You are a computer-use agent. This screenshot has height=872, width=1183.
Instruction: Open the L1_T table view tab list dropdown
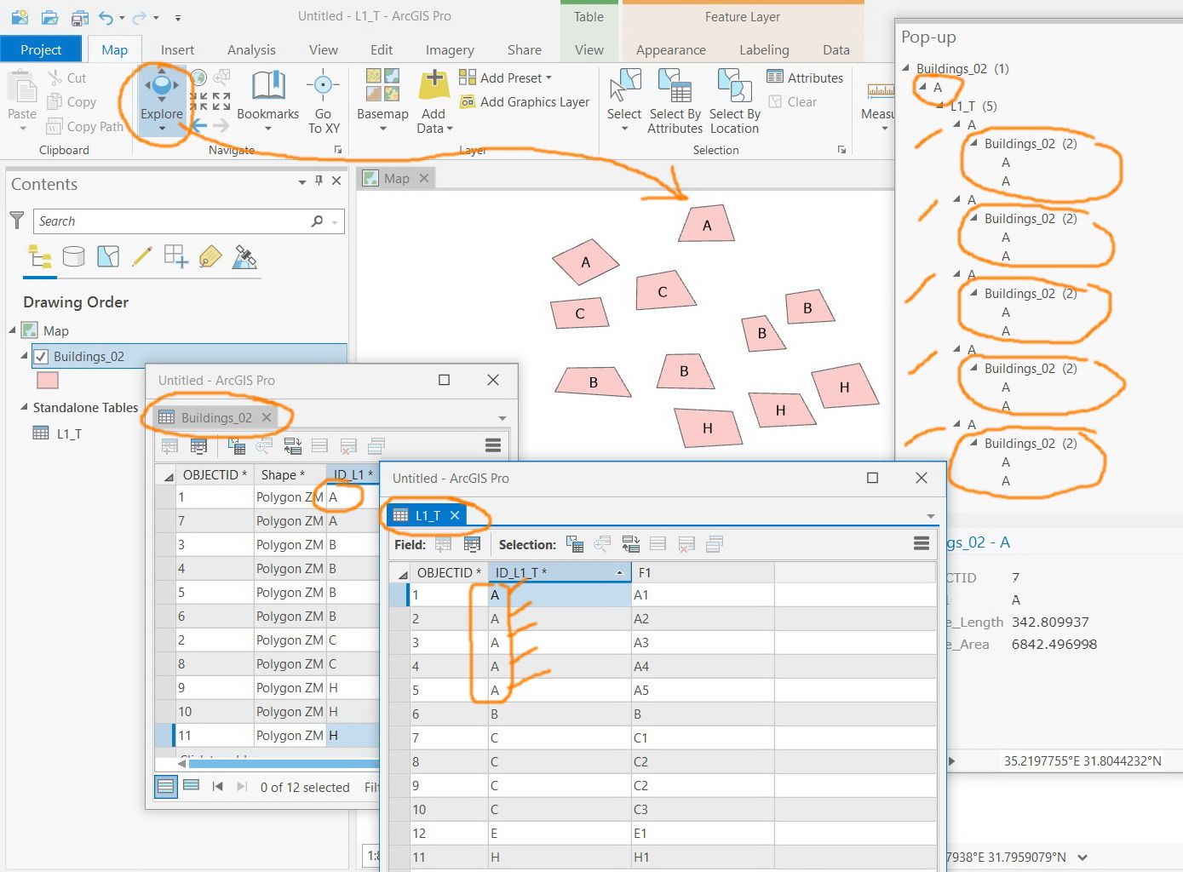[930, 516]
